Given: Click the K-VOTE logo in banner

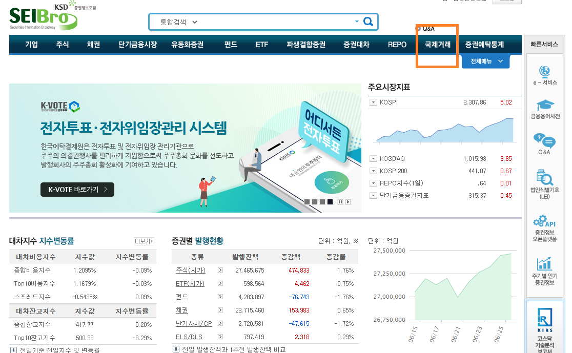Looking at the screenshot, I should 60,107.
